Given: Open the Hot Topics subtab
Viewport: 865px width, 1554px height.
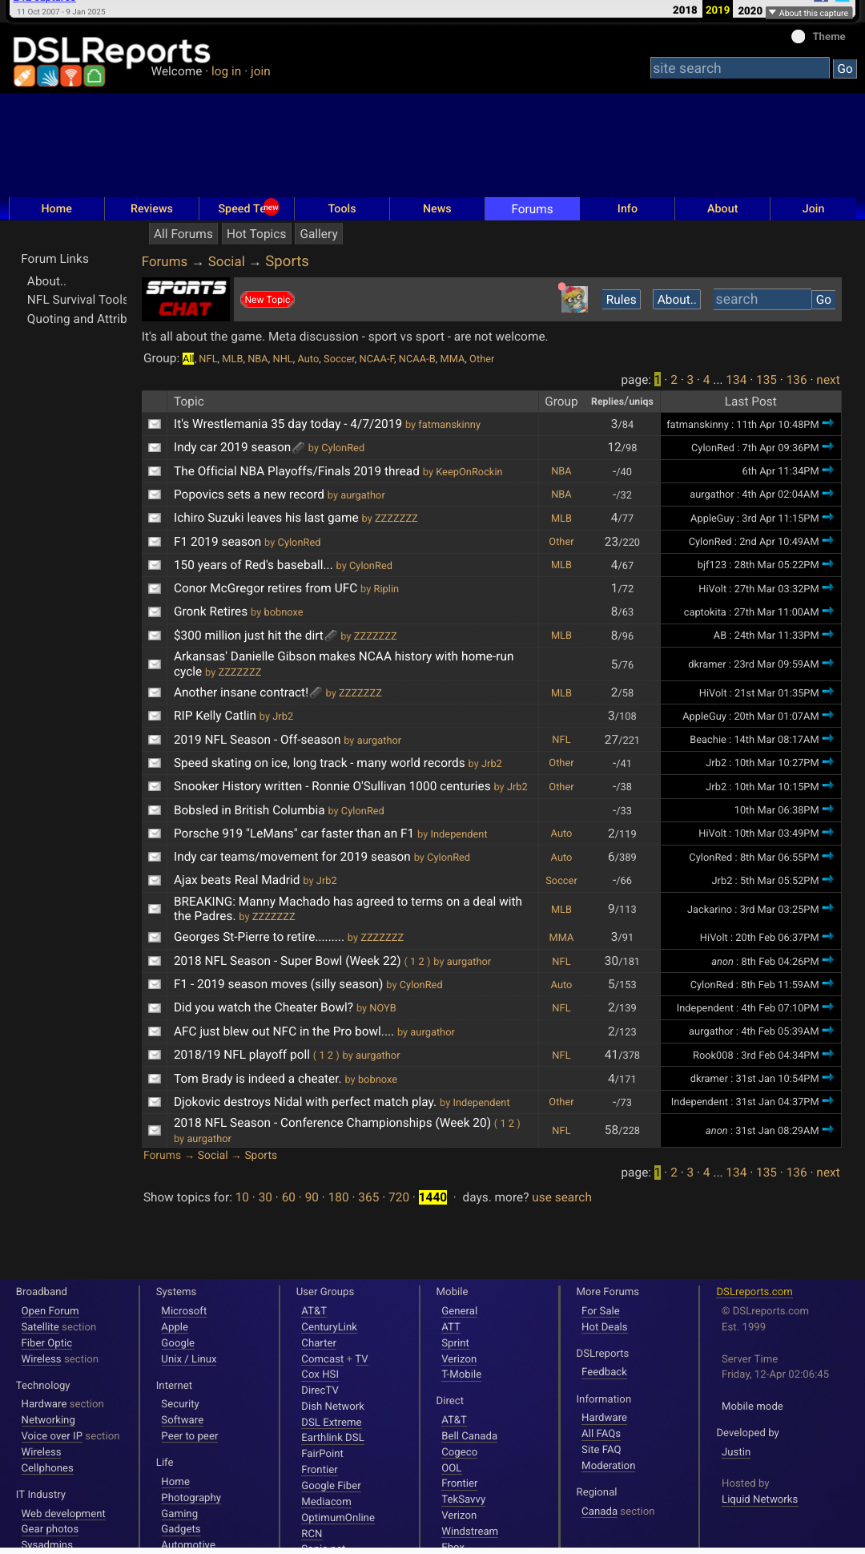Looking at the screenshot, I should [x=256, y=234].
